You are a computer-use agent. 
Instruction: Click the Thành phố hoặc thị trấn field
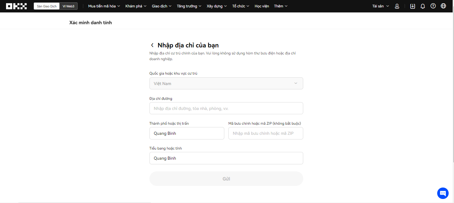(x=187, y=133)
